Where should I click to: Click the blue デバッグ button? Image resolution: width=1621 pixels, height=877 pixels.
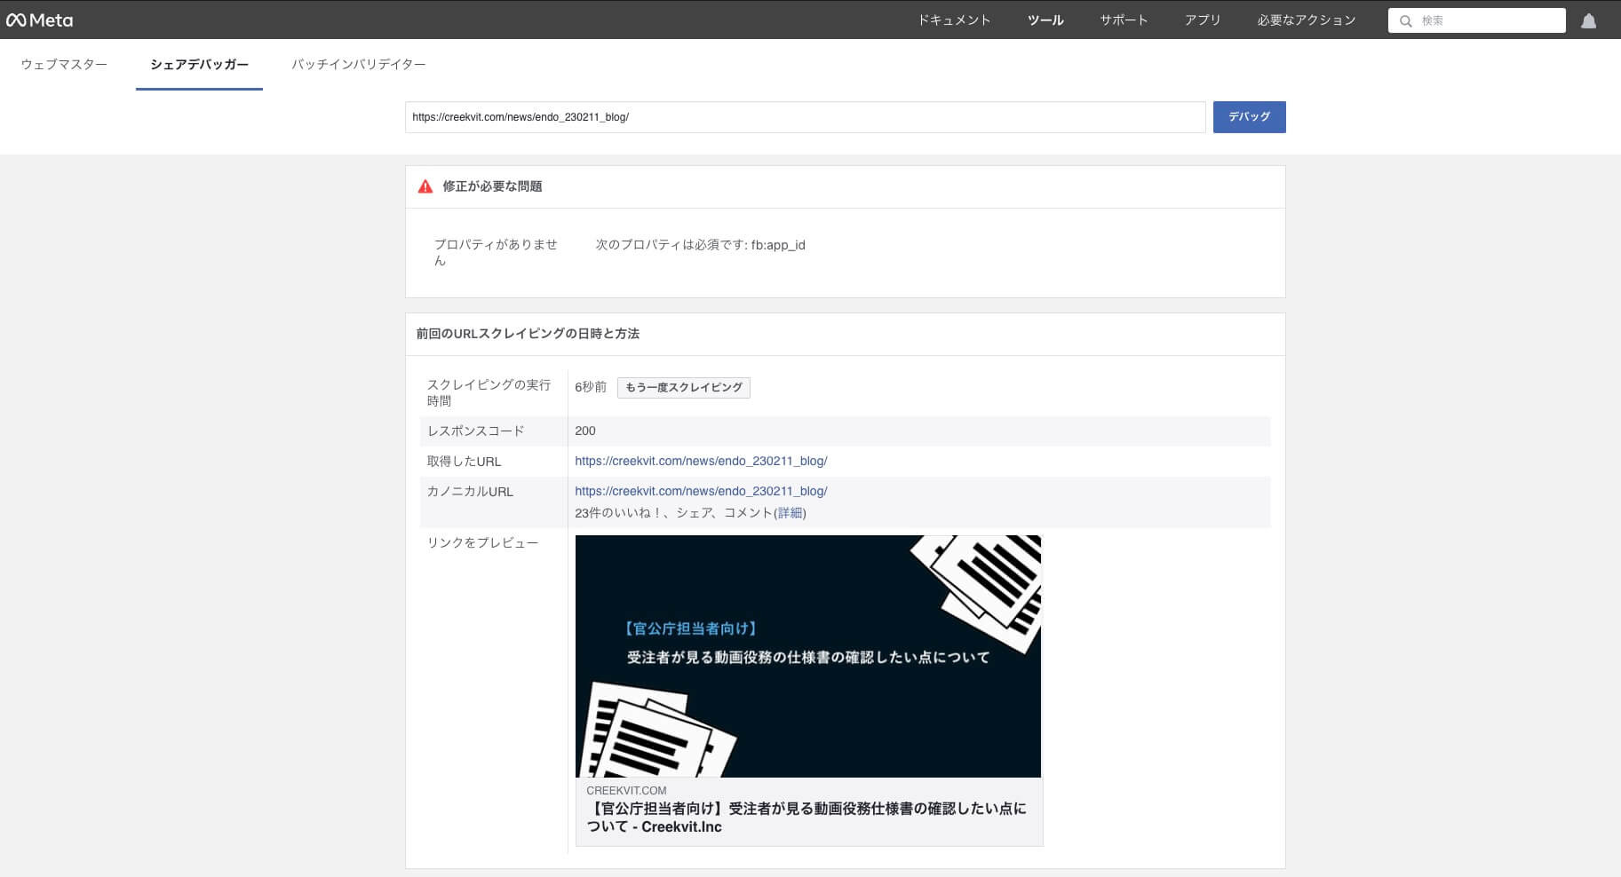pos(1249,116)
